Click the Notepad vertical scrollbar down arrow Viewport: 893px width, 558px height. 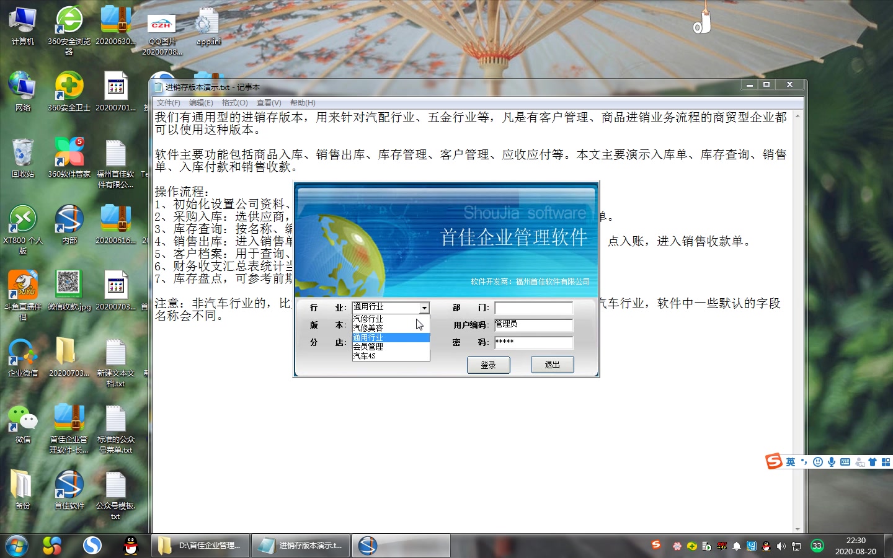[797, 528]
